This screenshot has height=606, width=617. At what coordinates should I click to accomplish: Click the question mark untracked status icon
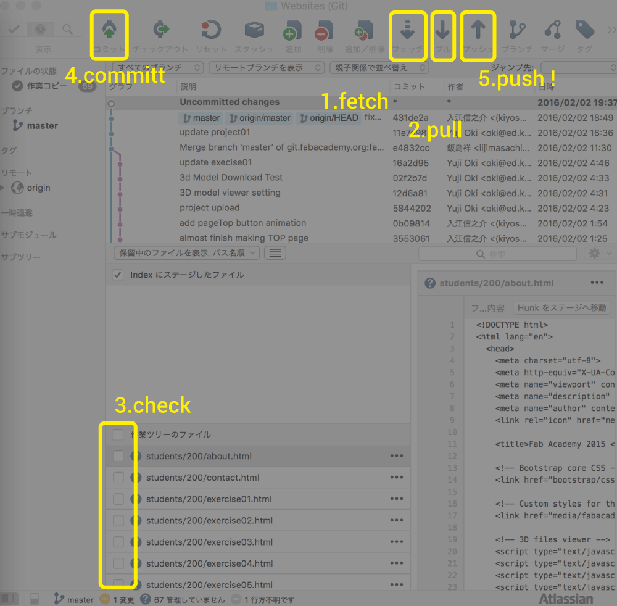(x=145, y=599)
